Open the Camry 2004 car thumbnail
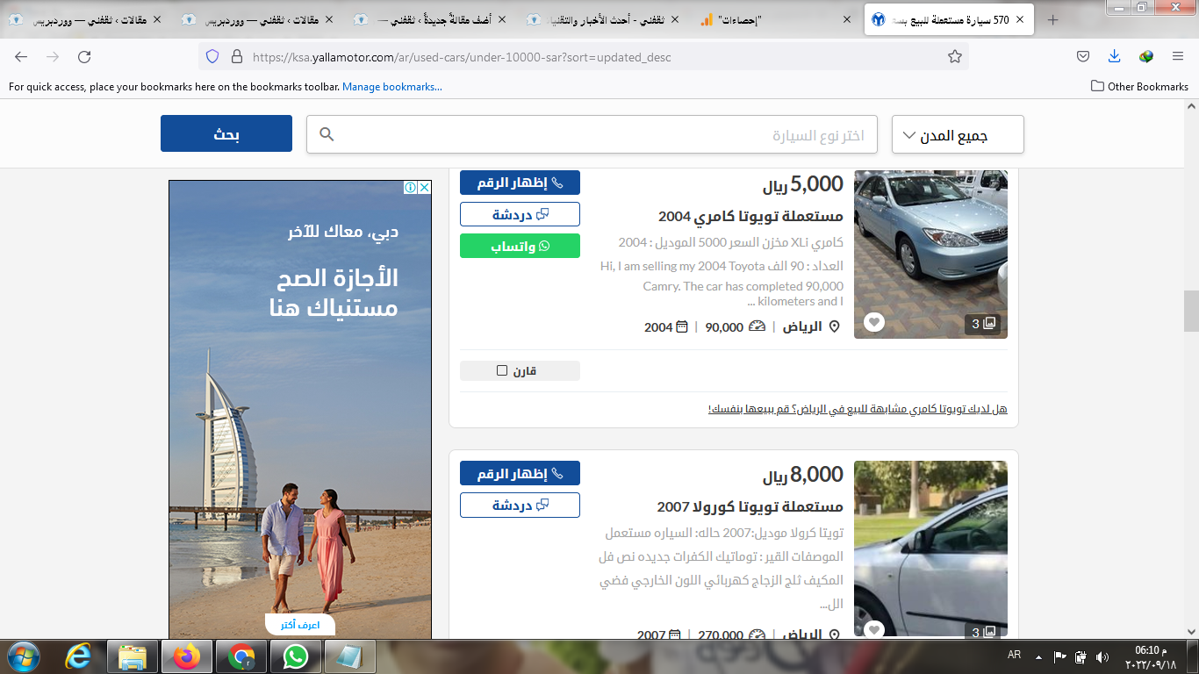The height and width of the screenshot is (674, 1199). click(x=930, y=255)
